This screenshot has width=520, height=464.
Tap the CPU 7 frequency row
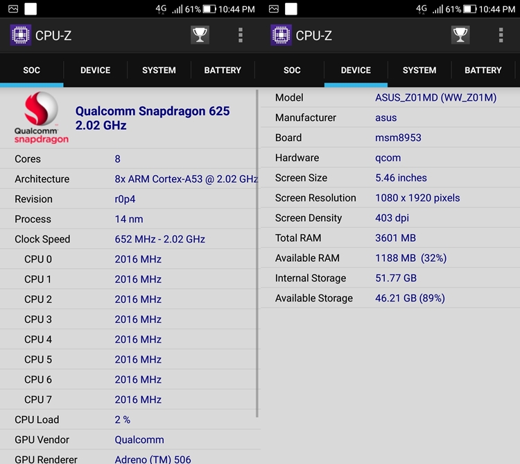[130, 399]
